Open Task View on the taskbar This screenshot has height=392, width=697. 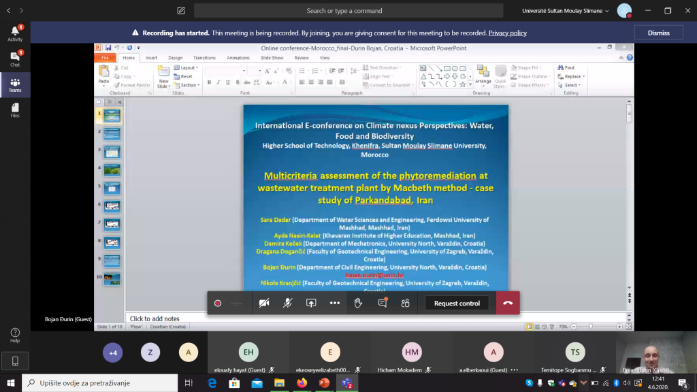pos(189,382)
